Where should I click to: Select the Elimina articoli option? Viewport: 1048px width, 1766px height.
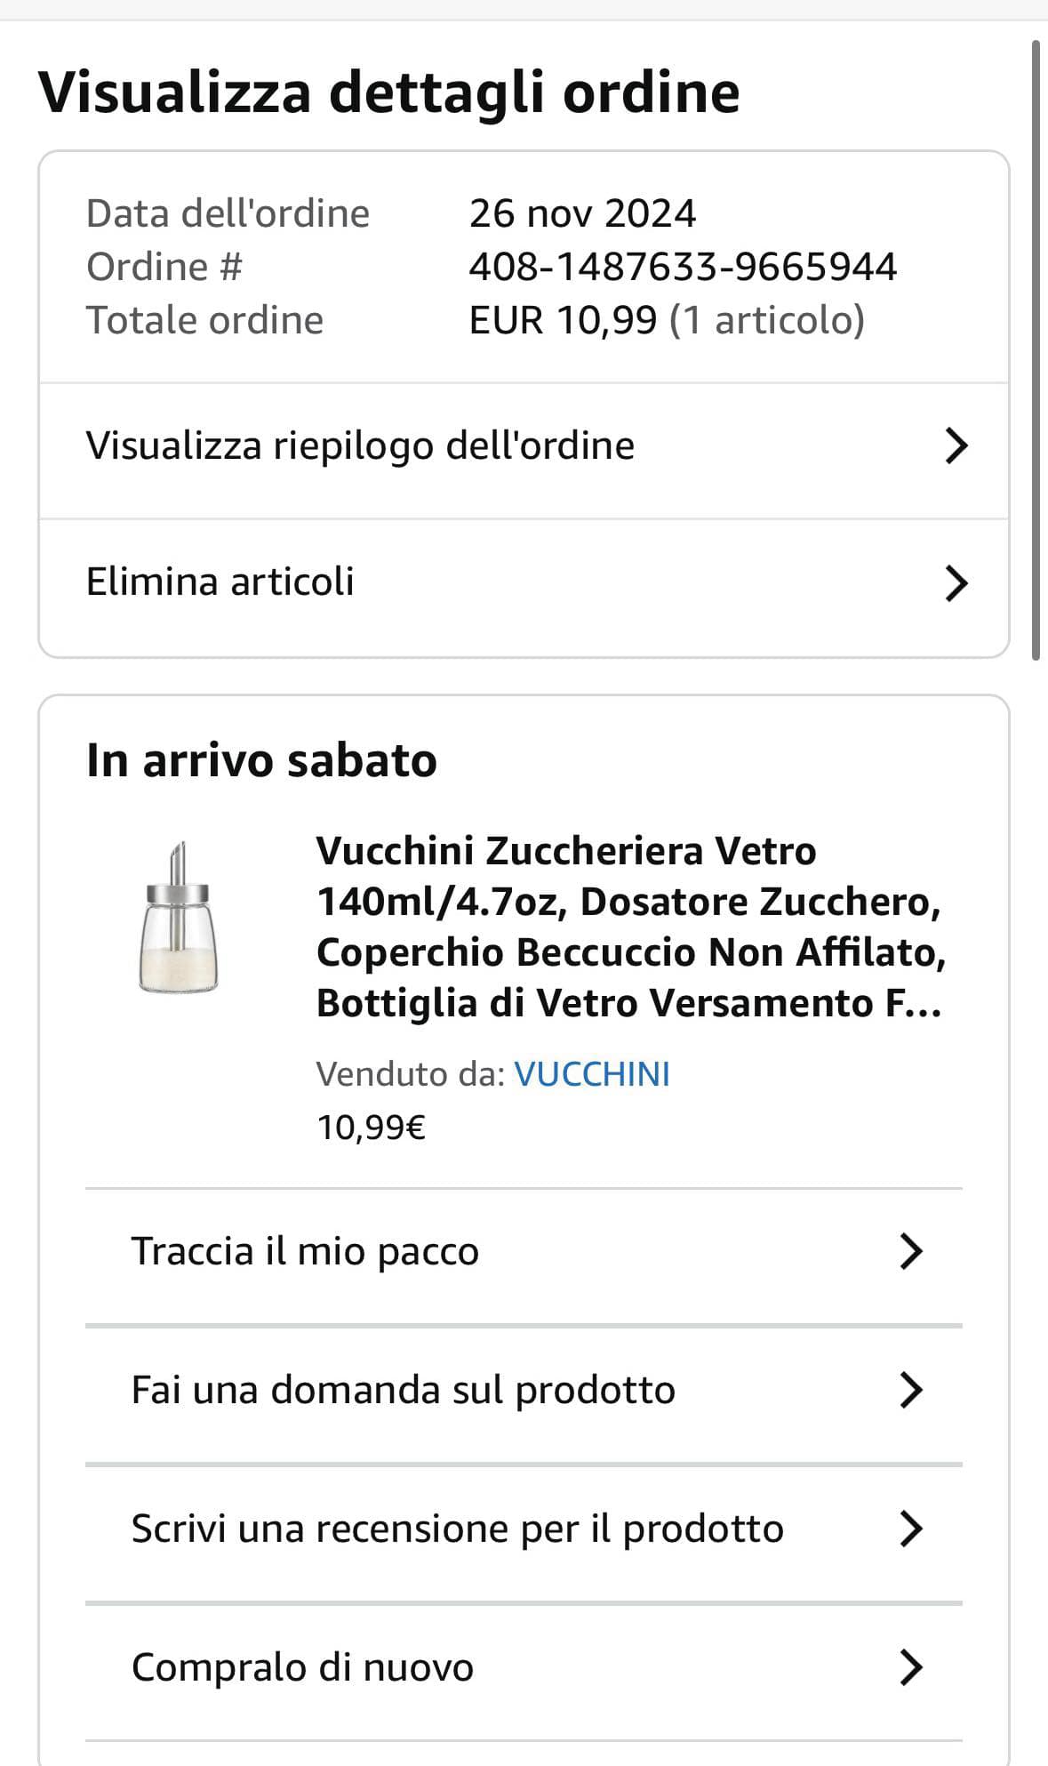(220, 582)
